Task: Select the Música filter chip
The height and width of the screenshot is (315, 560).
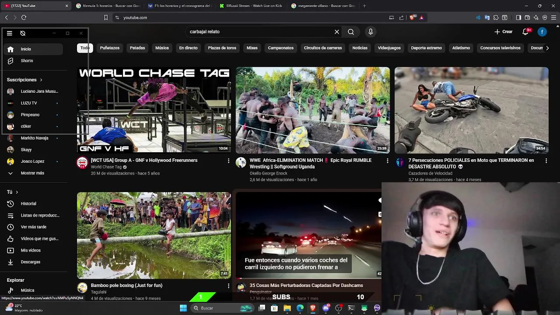Action: tap(162, 48)
